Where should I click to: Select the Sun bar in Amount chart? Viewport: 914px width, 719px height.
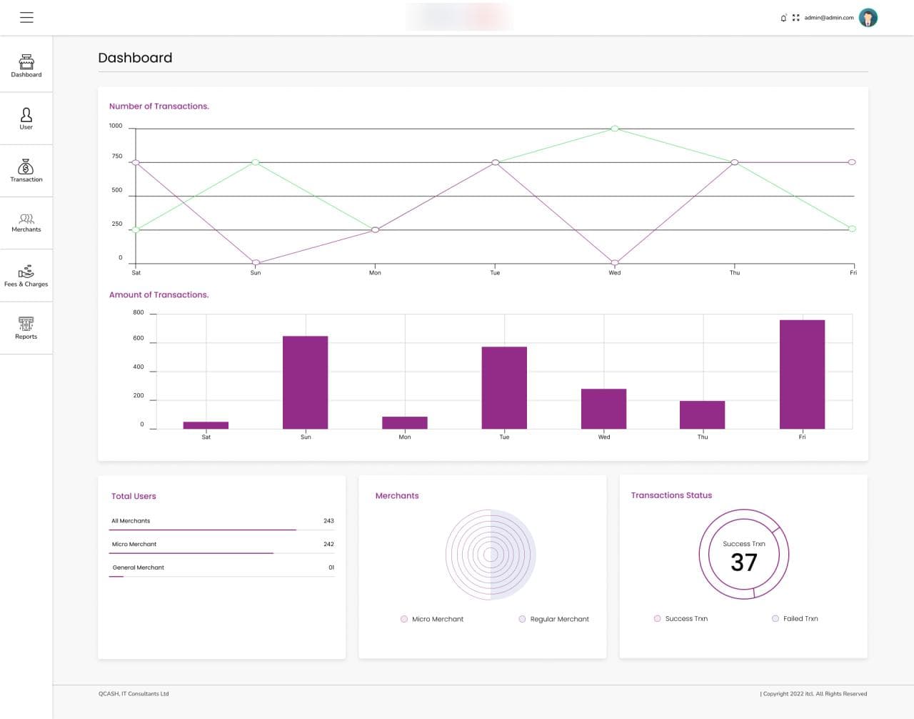(306, 382)
